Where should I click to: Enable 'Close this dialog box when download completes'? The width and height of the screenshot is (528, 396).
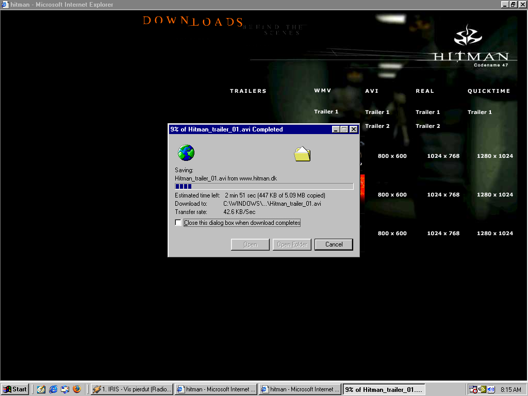178,223
